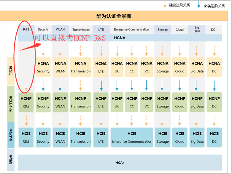Select the HCNA VC box
Image resolution: width=232 pixels, height=174 pixels.
147,67
